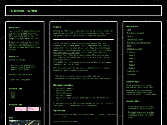Screen dimensions: 167x125
Task: Click the site title TC Nimok - Writer
Action: 23,11
